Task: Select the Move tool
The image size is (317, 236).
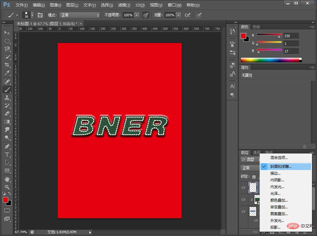Action: click(7, 33)
